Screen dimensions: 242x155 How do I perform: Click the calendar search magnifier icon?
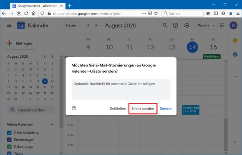click(165, 25)
